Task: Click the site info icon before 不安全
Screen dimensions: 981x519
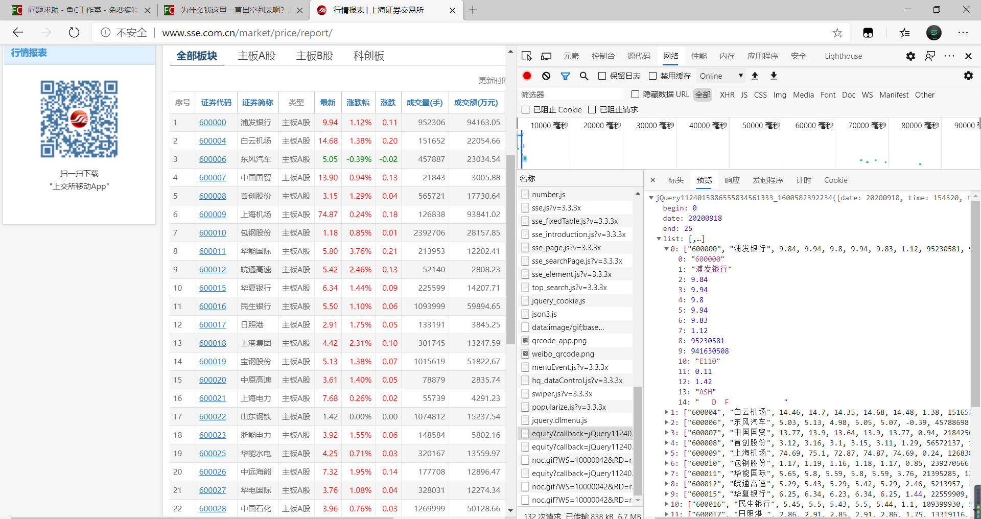Action: (106, 33)
